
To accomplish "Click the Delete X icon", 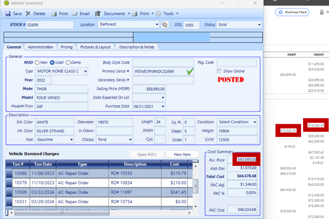I will (28, 14).
